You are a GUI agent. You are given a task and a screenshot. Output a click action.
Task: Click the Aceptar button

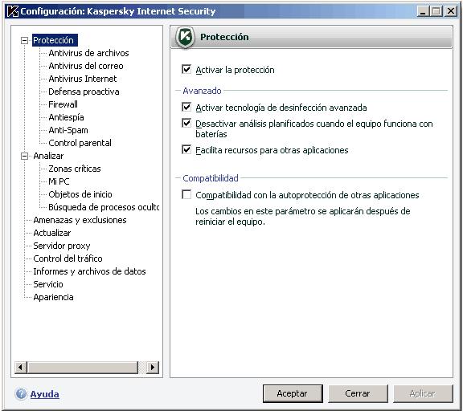[x=293, y=393]
